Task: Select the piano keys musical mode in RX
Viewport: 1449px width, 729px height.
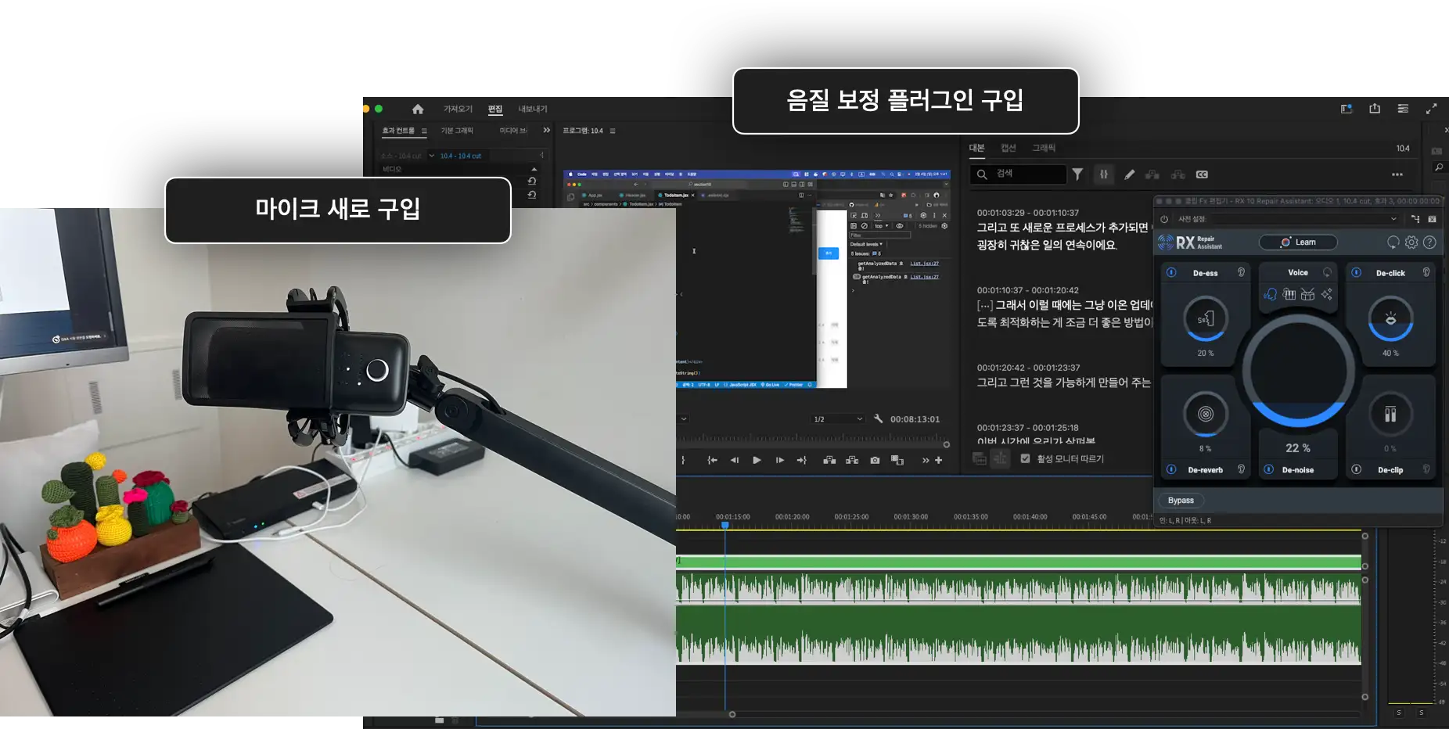Action: tap(1289, 294)
